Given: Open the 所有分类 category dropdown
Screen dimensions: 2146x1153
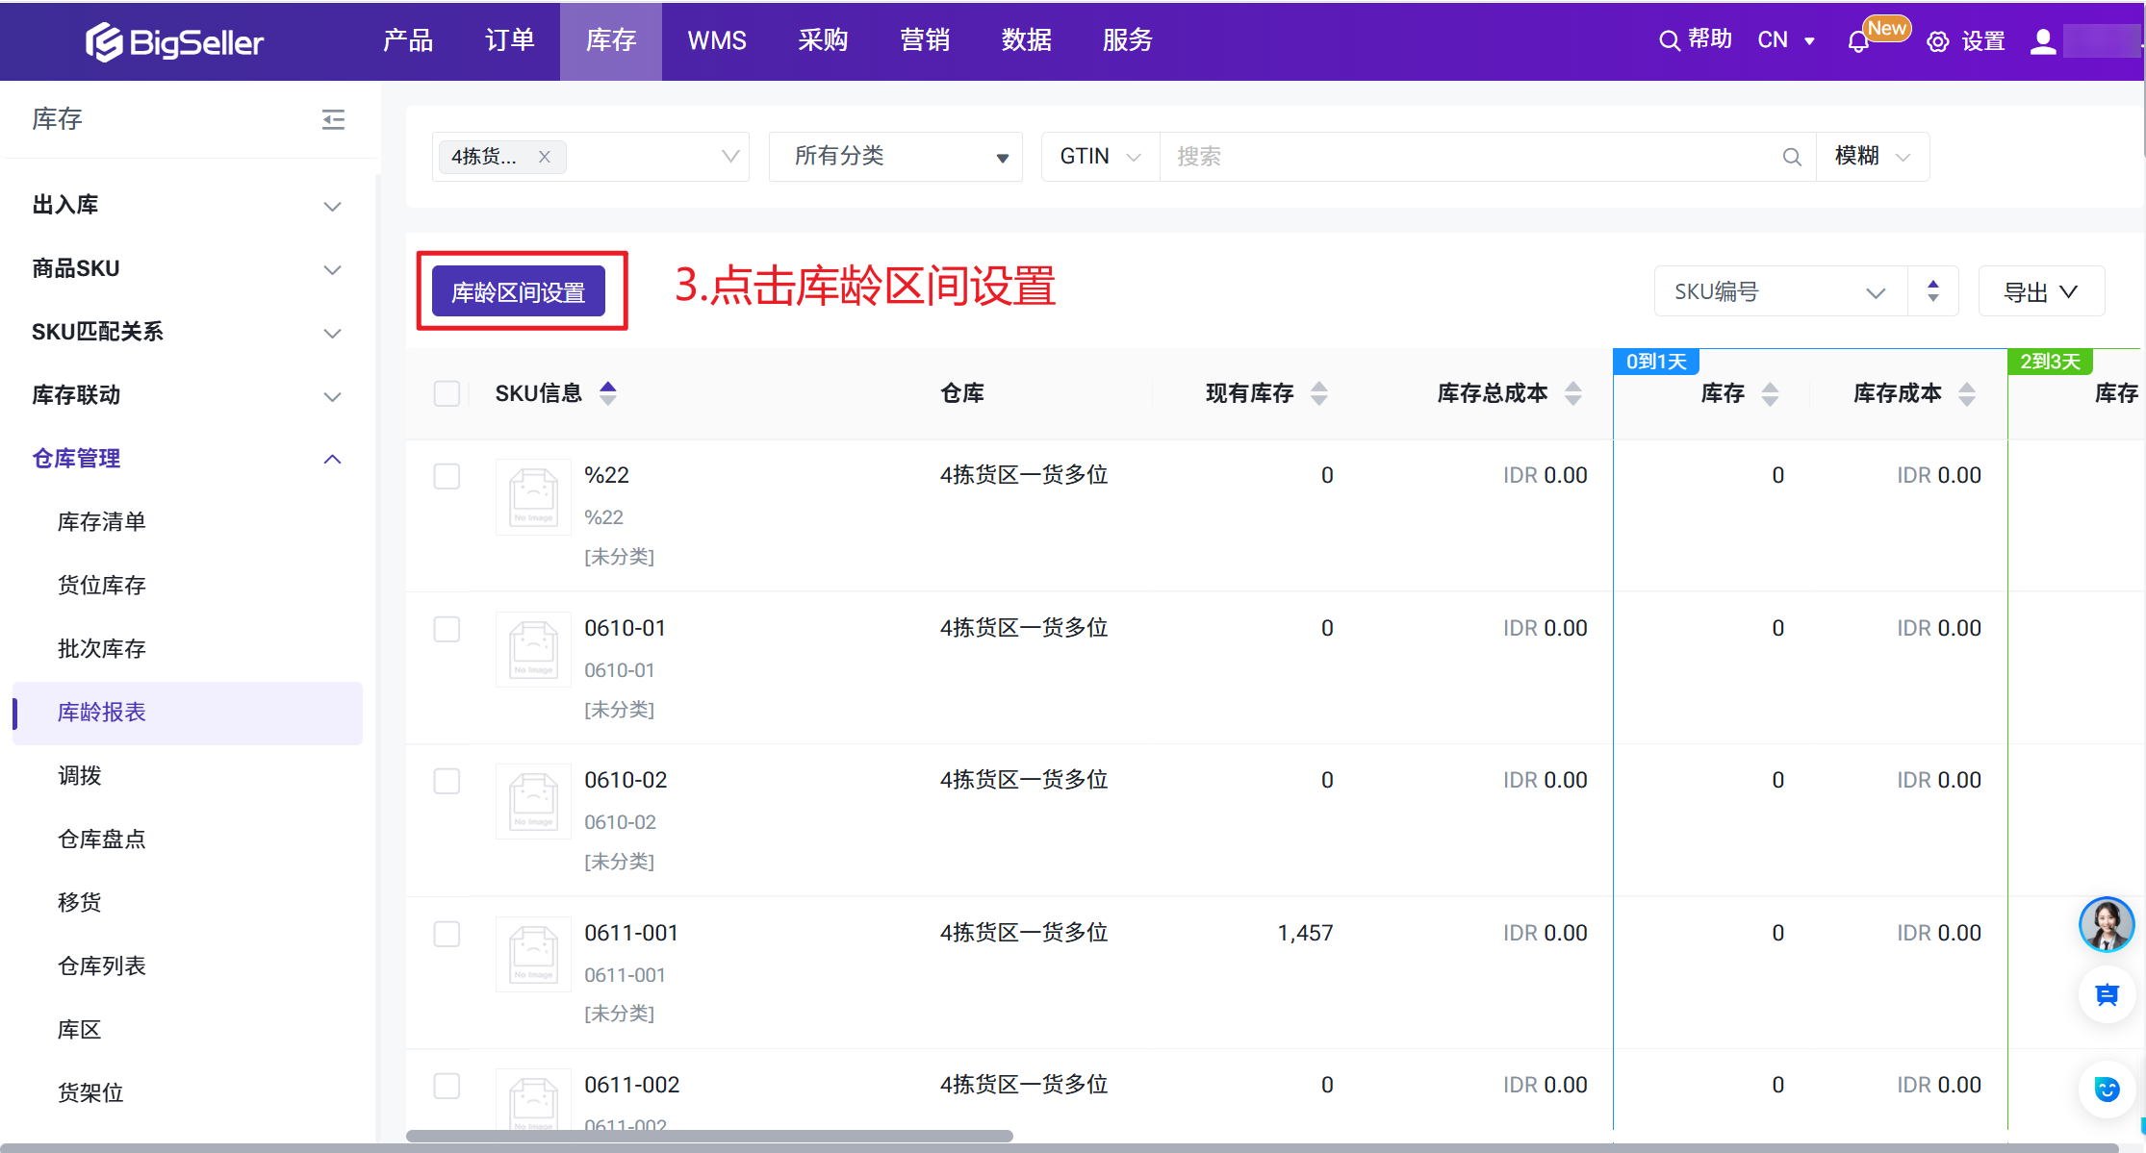Looking at the screenshot, I should coord(895,157).
